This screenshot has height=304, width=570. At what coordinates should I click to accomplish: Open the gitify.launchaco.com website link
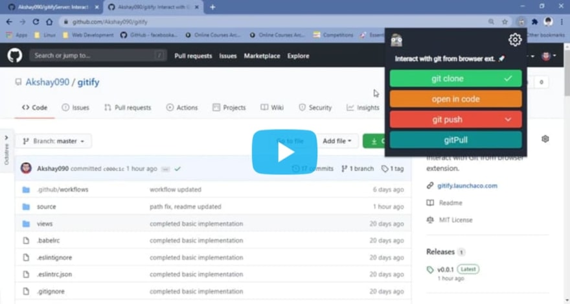pos(467,186)
